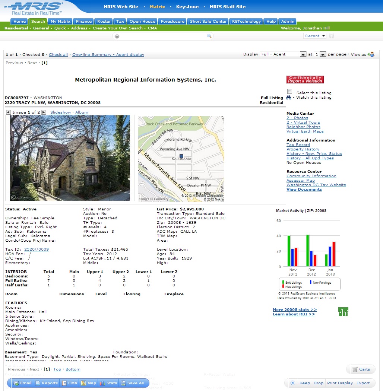Click the Residential submenu item

tap(16, 28)
